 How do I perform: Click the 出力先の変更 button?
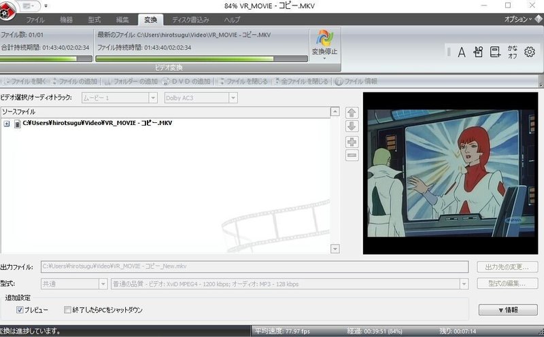[507, 267]
